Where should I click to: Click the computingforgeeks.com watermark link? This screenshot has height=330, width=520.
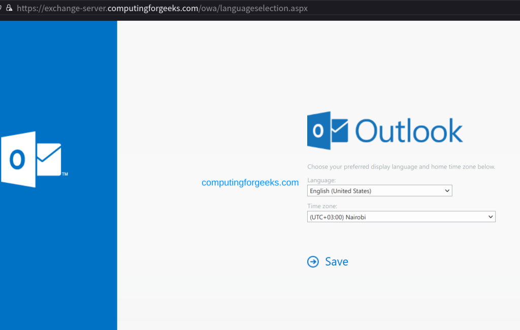(250, 182)
